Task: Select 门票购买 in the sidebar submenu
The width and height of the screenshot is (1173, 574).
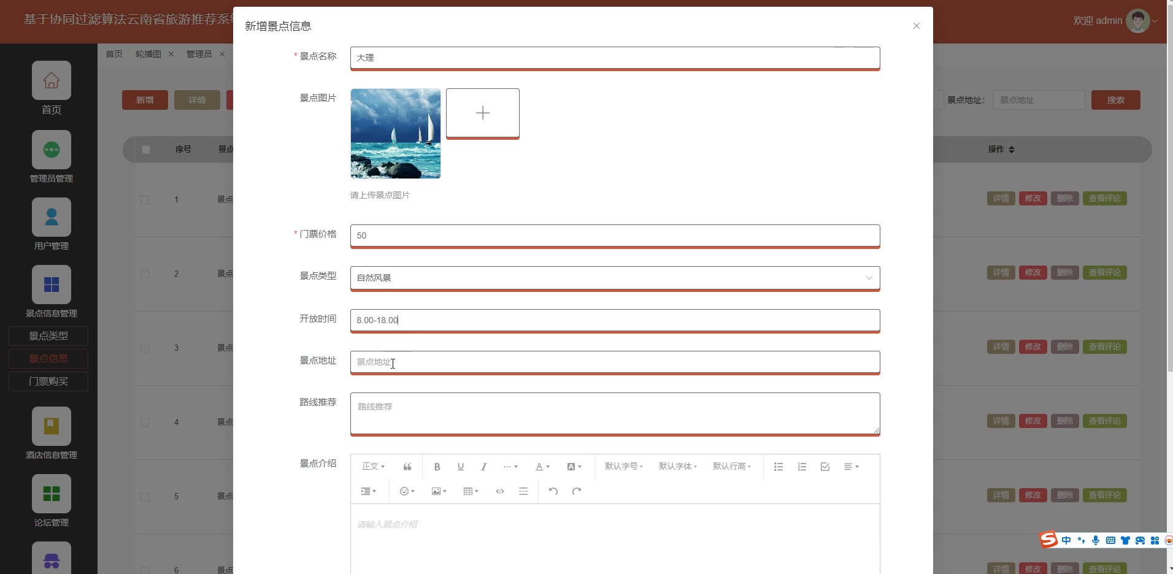Action: click(48, 381)
